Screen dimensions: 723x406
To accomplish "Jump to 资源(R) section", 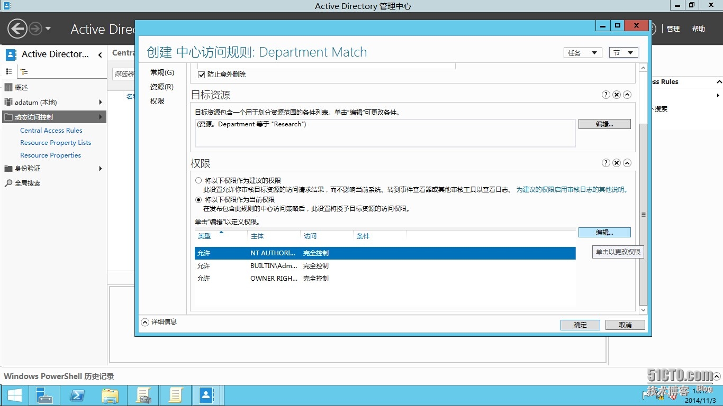I will tap(161, 87).
